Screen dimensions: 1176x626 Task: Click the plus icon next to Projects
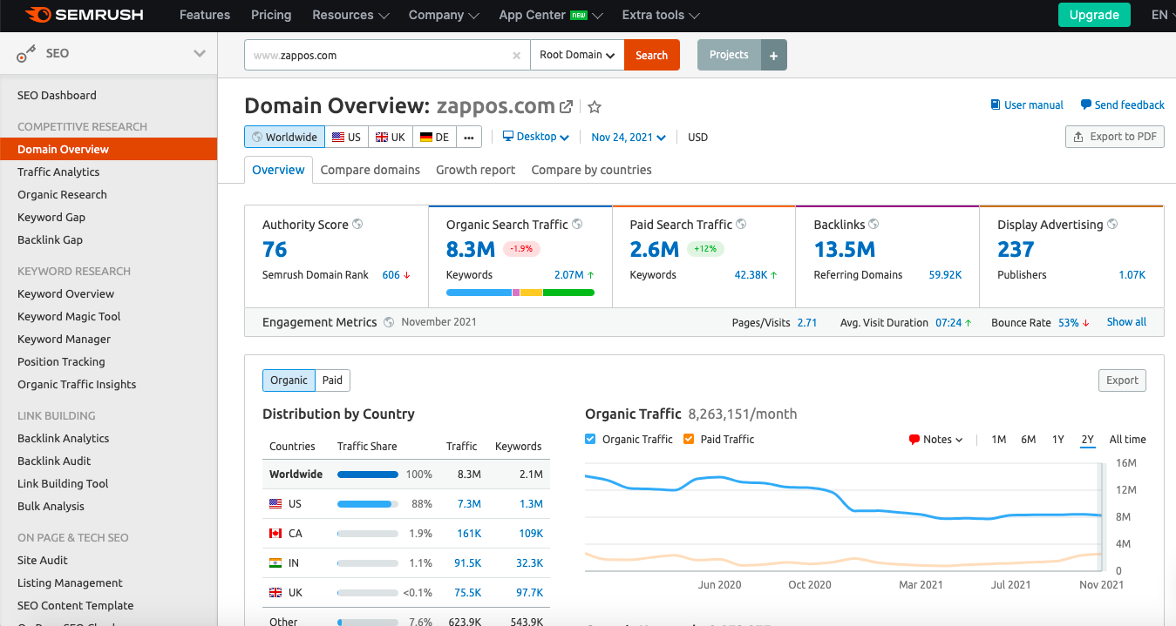pyautogui.click(x=774, y=55)
